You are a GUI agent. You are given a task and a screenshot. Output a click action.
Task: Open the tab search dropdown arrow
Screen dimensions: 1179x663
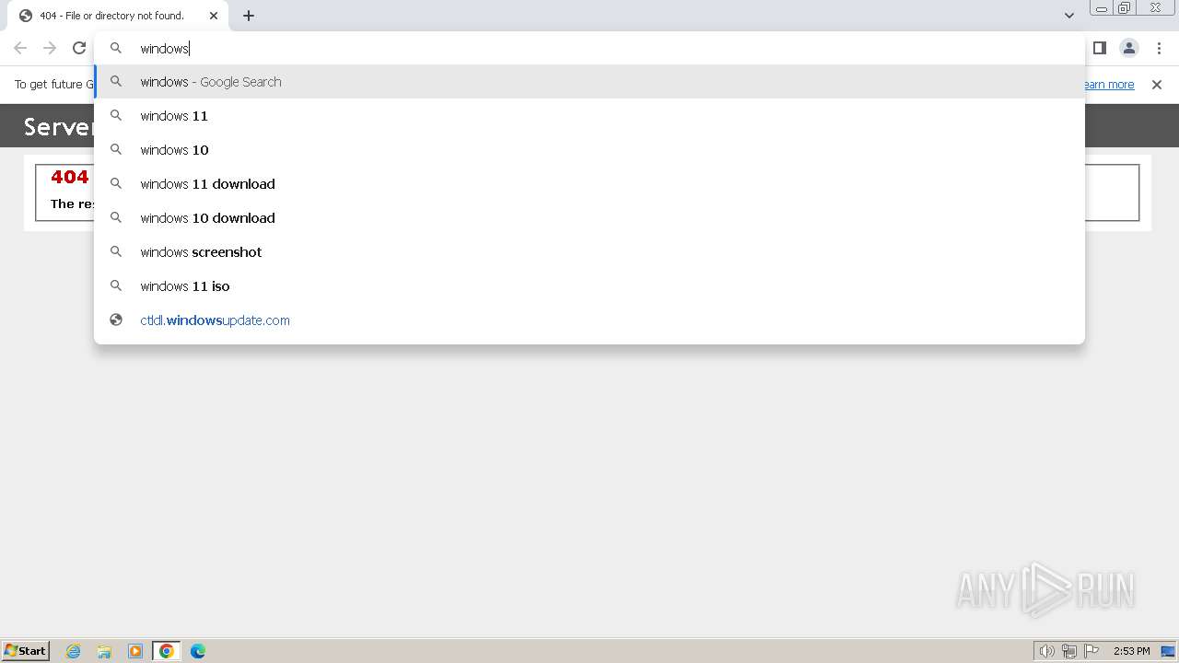pos(1068,16)
